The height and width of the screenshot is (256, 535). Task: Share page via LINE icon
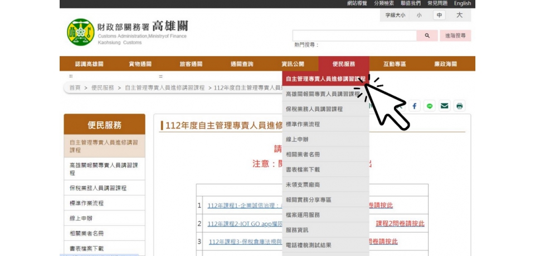coord(429,106)
